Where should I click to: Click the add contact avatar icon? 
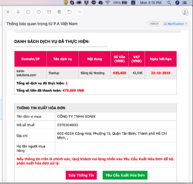tap(185, 12)
